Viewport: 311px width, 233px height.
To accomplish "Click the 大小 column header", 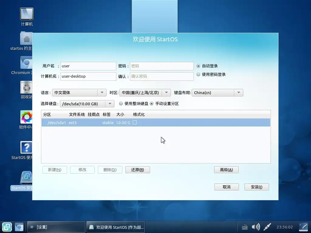I will pyautogui.click(x=120, y=114).
